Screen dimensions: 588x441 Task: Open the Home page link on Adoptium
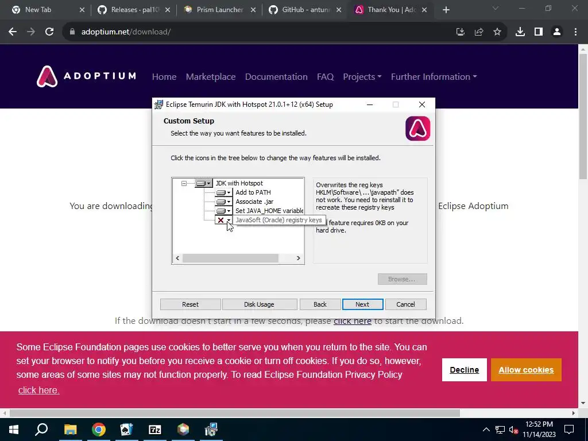point(164,77)
